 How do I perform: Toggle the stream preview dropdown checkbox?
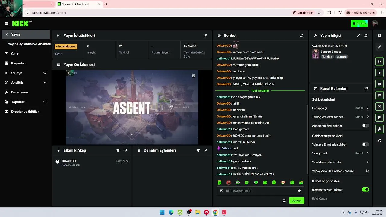pyautogui.click(x=194, y=76)
